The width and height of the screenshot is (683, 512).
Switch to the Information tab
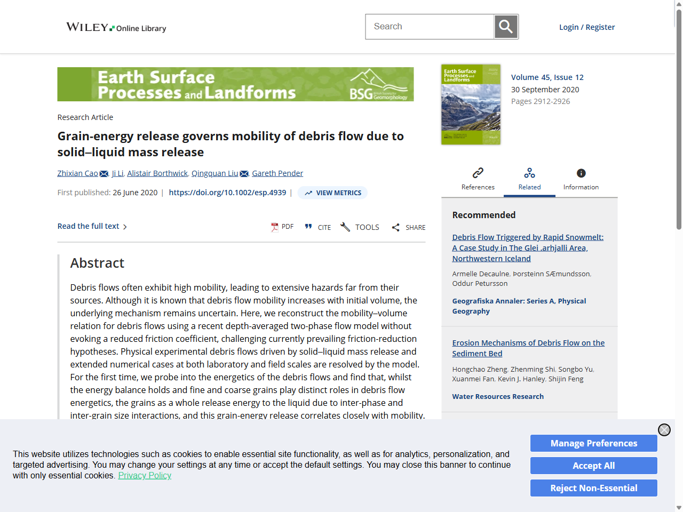581,179
